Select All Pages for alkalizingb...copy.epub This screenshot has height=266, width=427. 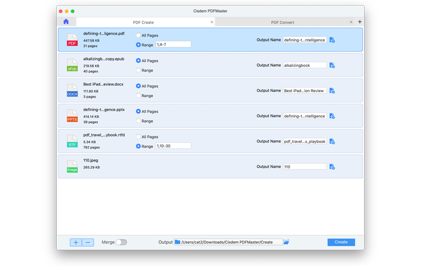pos(138,61)
